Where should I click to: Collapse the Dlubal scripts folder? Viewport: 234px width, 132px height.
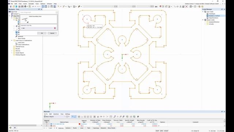pos(203,20)
